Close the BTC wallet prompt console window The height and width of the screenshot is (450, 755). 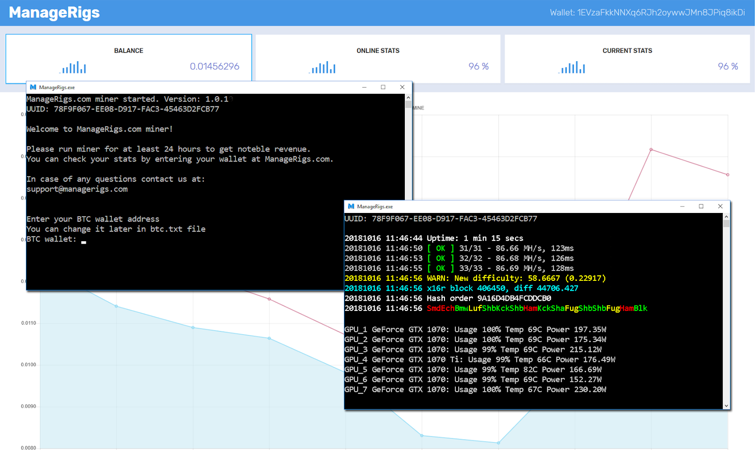(x=402, y=87)
